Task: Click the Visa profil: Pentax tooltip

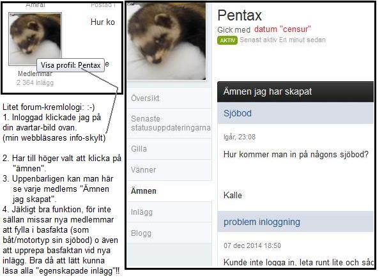Action: click(x=70, y=65)
